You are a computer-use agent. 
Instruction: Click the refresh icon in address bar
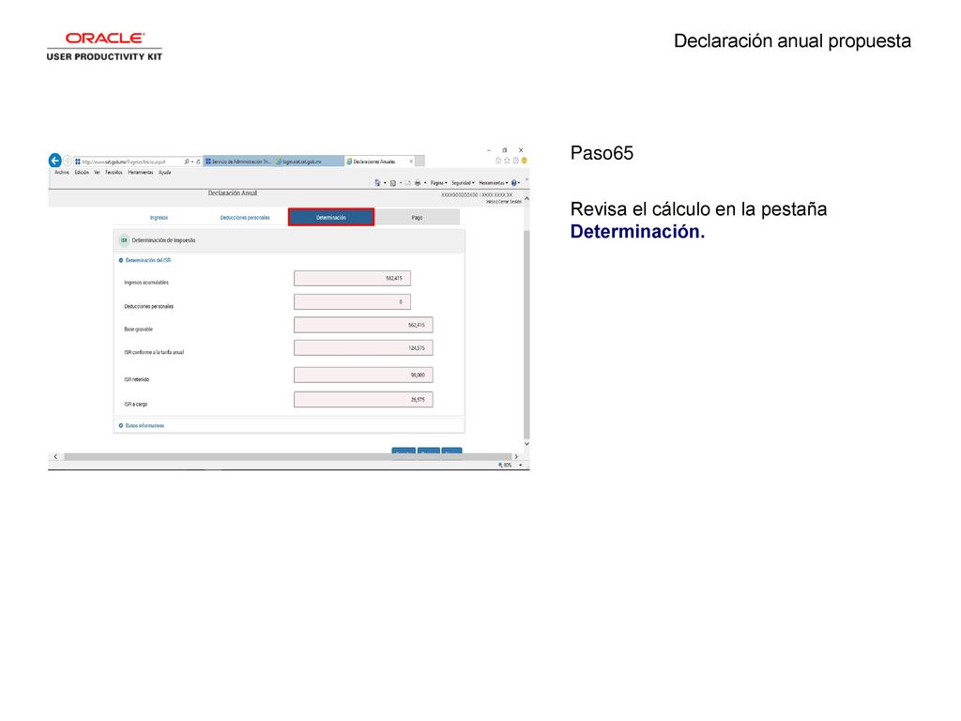pos(198,161)
